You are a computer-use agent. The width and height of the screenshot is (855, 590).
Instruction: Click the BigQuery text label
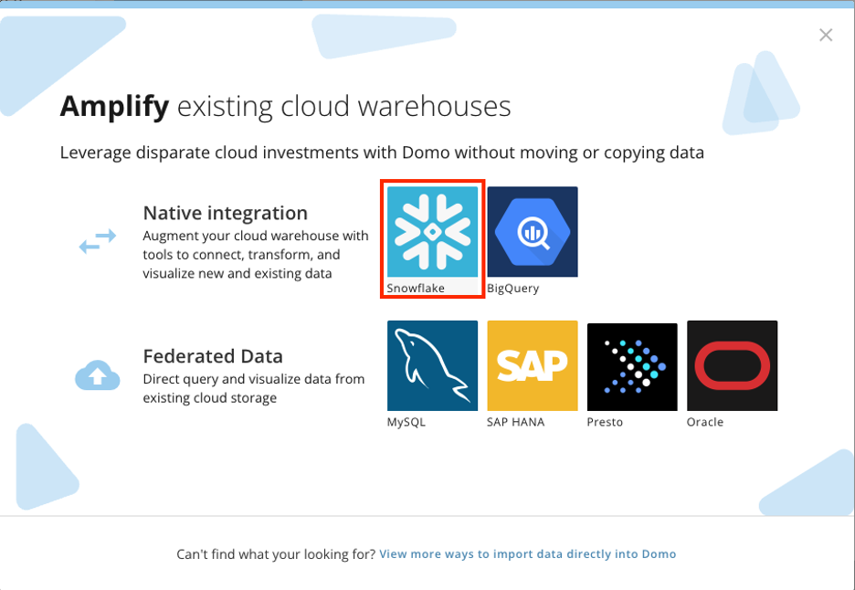(x=513, y=289)
